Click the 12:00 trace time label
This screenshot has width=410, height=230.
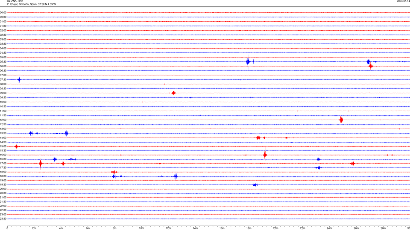coord(3,120)
